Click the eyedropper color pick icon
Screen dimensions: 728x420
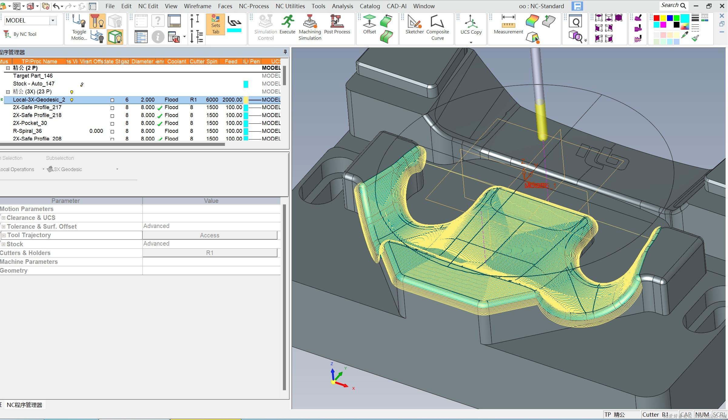(685, 35)
